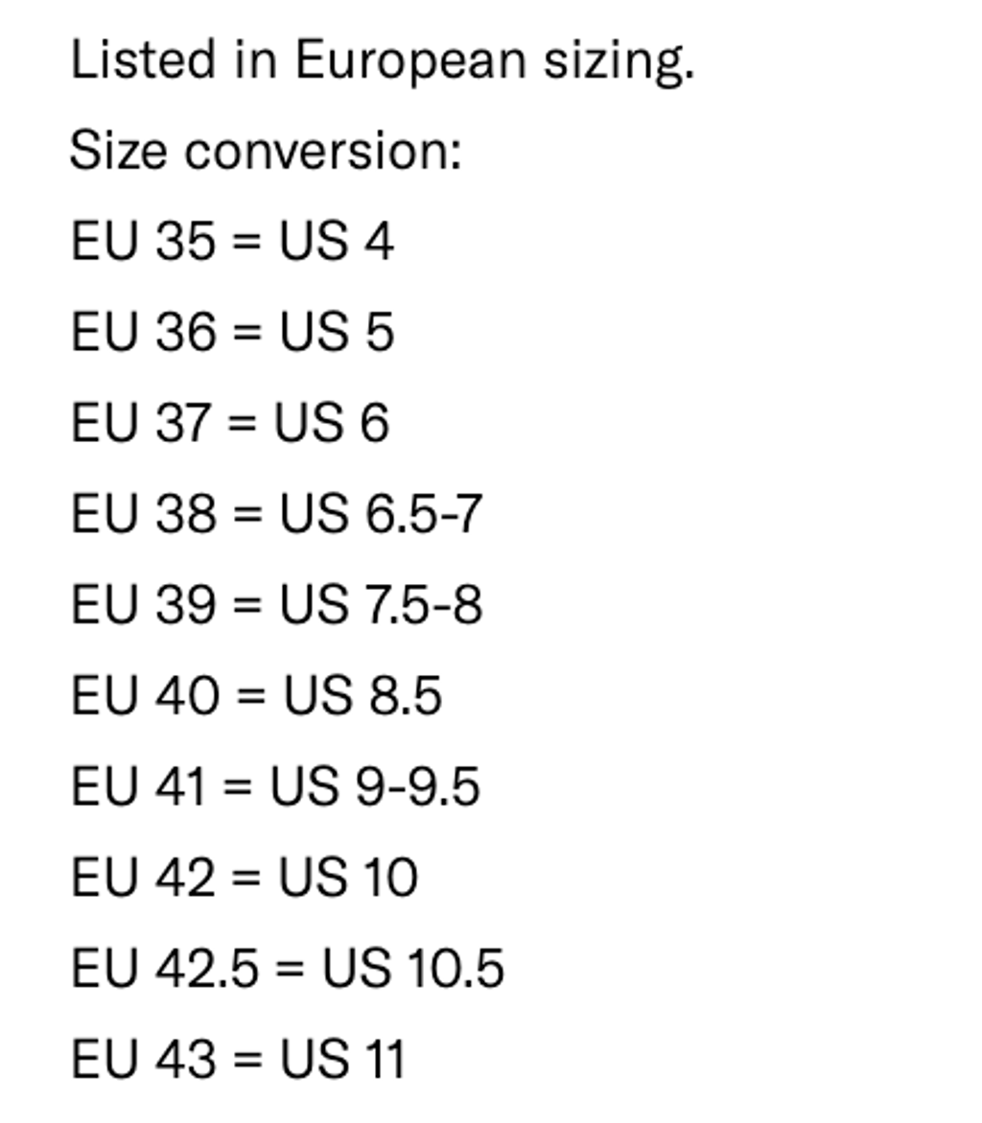Click the 'EU 43 = US 11' line
The width and height of the screenshot is (982, 1123).
point(238,1060)
